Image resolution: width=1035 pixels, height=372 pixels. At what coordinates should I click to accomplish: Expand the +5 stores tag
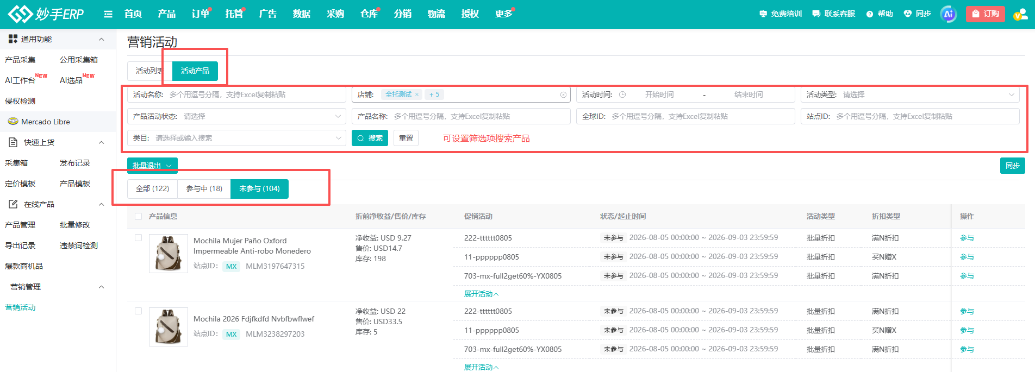(434, 94)
